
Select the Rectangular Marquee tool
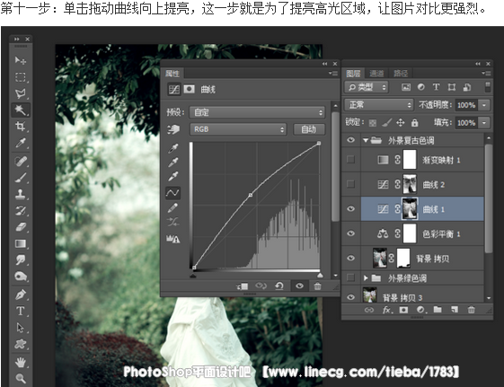coord(21,76)
